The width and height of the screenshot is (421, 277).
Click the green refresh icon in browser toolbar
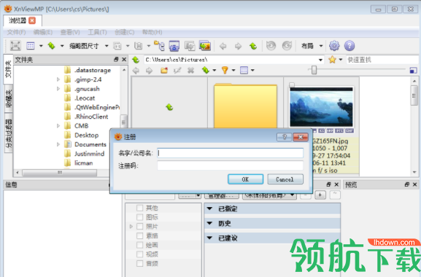(x=206, y=70)
